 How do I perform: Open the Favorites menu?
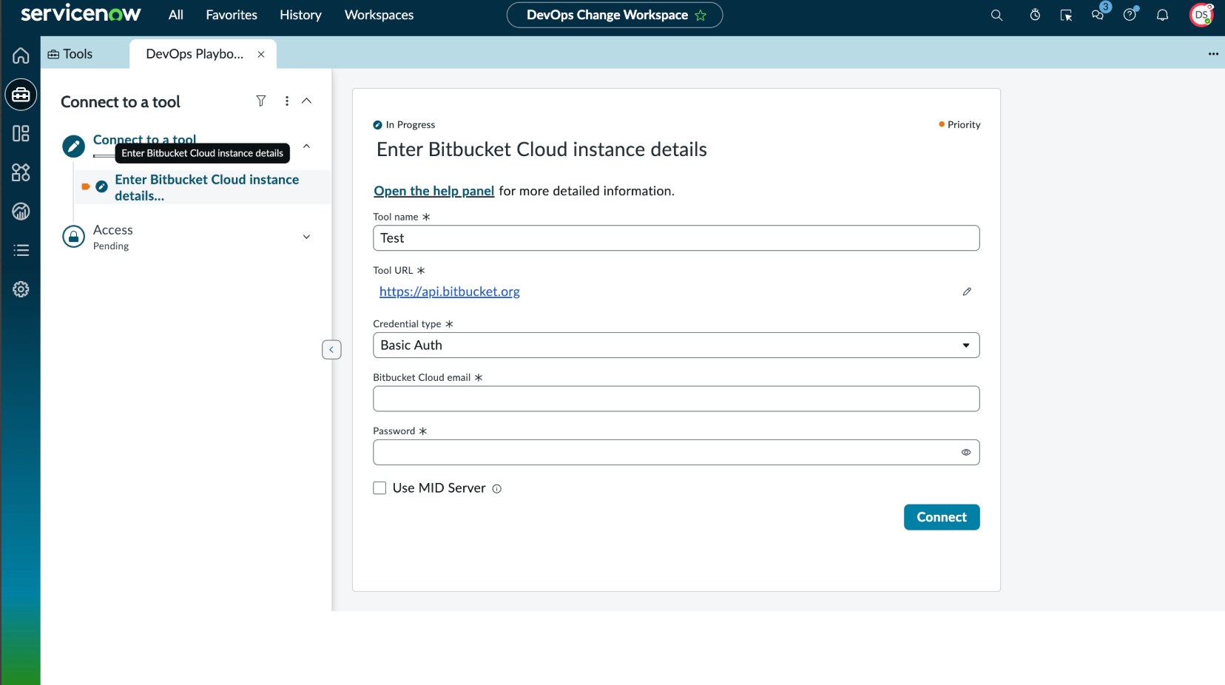point(232,15)
